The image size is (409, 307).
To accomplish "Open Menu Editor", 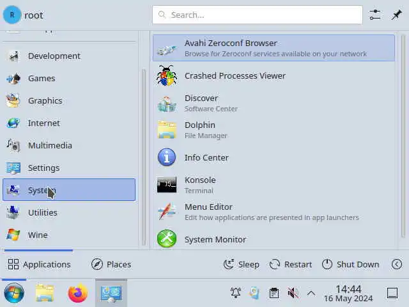I will (274, 212).
